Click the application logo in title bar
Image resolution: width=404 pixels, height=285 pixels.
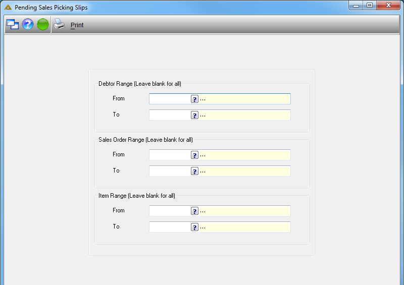click(8, 7)
